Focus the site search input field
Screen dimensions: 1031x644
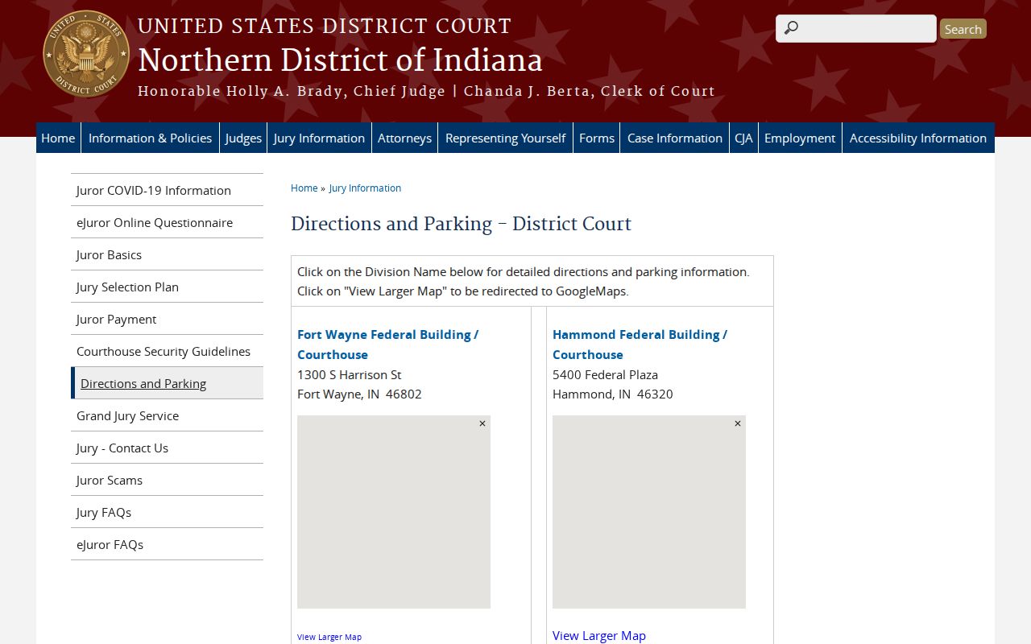coord(856,28)
